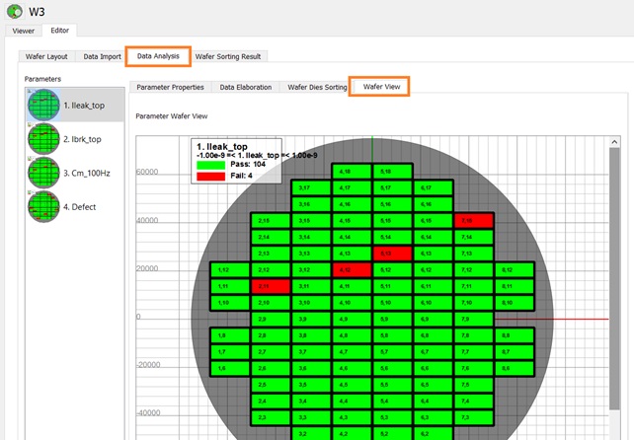
Task: Click die 1,6 on the wafer map
Action: coord(230,368)
